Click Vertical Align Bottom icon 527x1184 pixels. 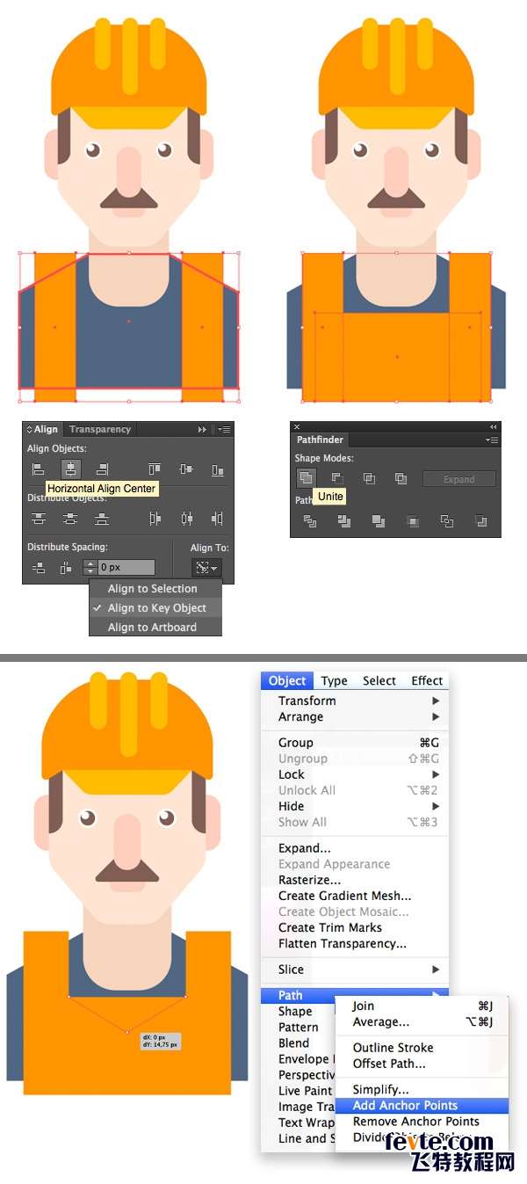pyautogui.click(x=218, y=469)
